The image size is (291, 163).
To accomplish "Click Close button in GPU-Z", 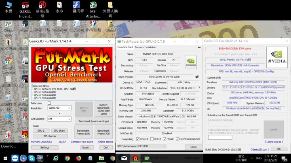I will 193,147.
